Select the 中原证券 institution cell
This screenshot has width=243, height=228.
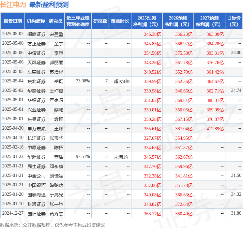pos(37,148)
